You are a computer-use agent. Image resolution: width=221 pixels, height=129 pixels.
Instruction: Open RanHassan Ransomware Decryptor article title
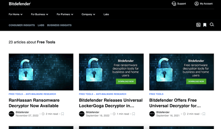tap(34, 103)
